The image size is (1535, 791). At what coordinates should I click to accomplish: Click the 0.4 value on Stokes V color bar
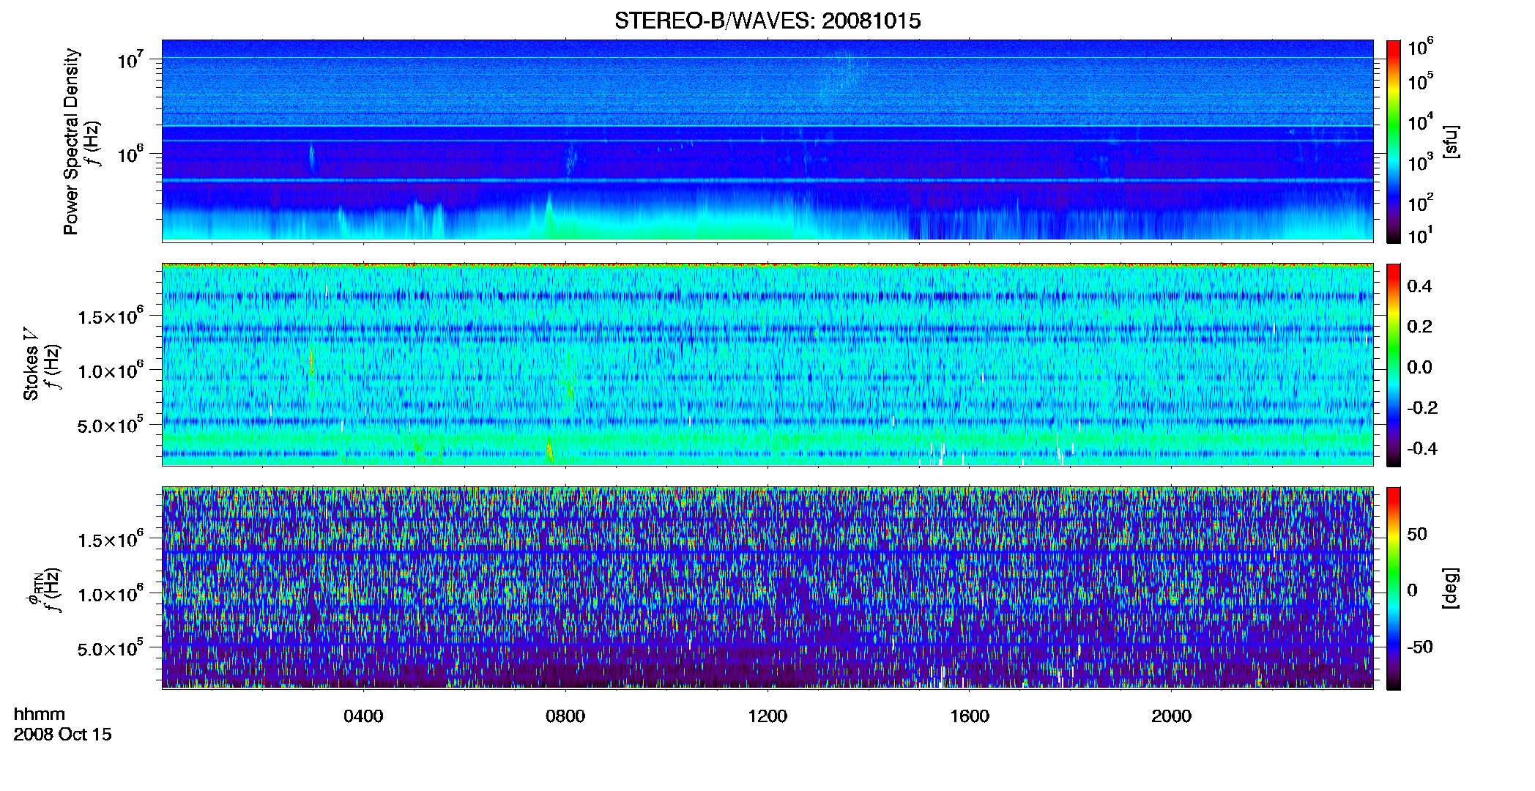coord(1420,286)
